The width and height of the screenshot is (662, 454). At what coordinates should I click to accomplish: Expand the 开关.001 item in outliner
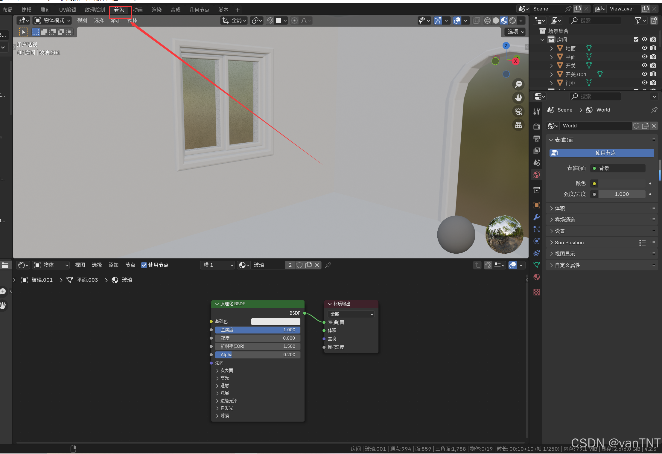[x=551, y=74]
